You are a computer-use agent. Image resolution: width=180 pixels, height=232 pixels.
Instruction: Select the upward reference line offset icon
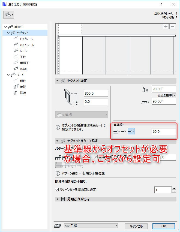coord(117,131)
